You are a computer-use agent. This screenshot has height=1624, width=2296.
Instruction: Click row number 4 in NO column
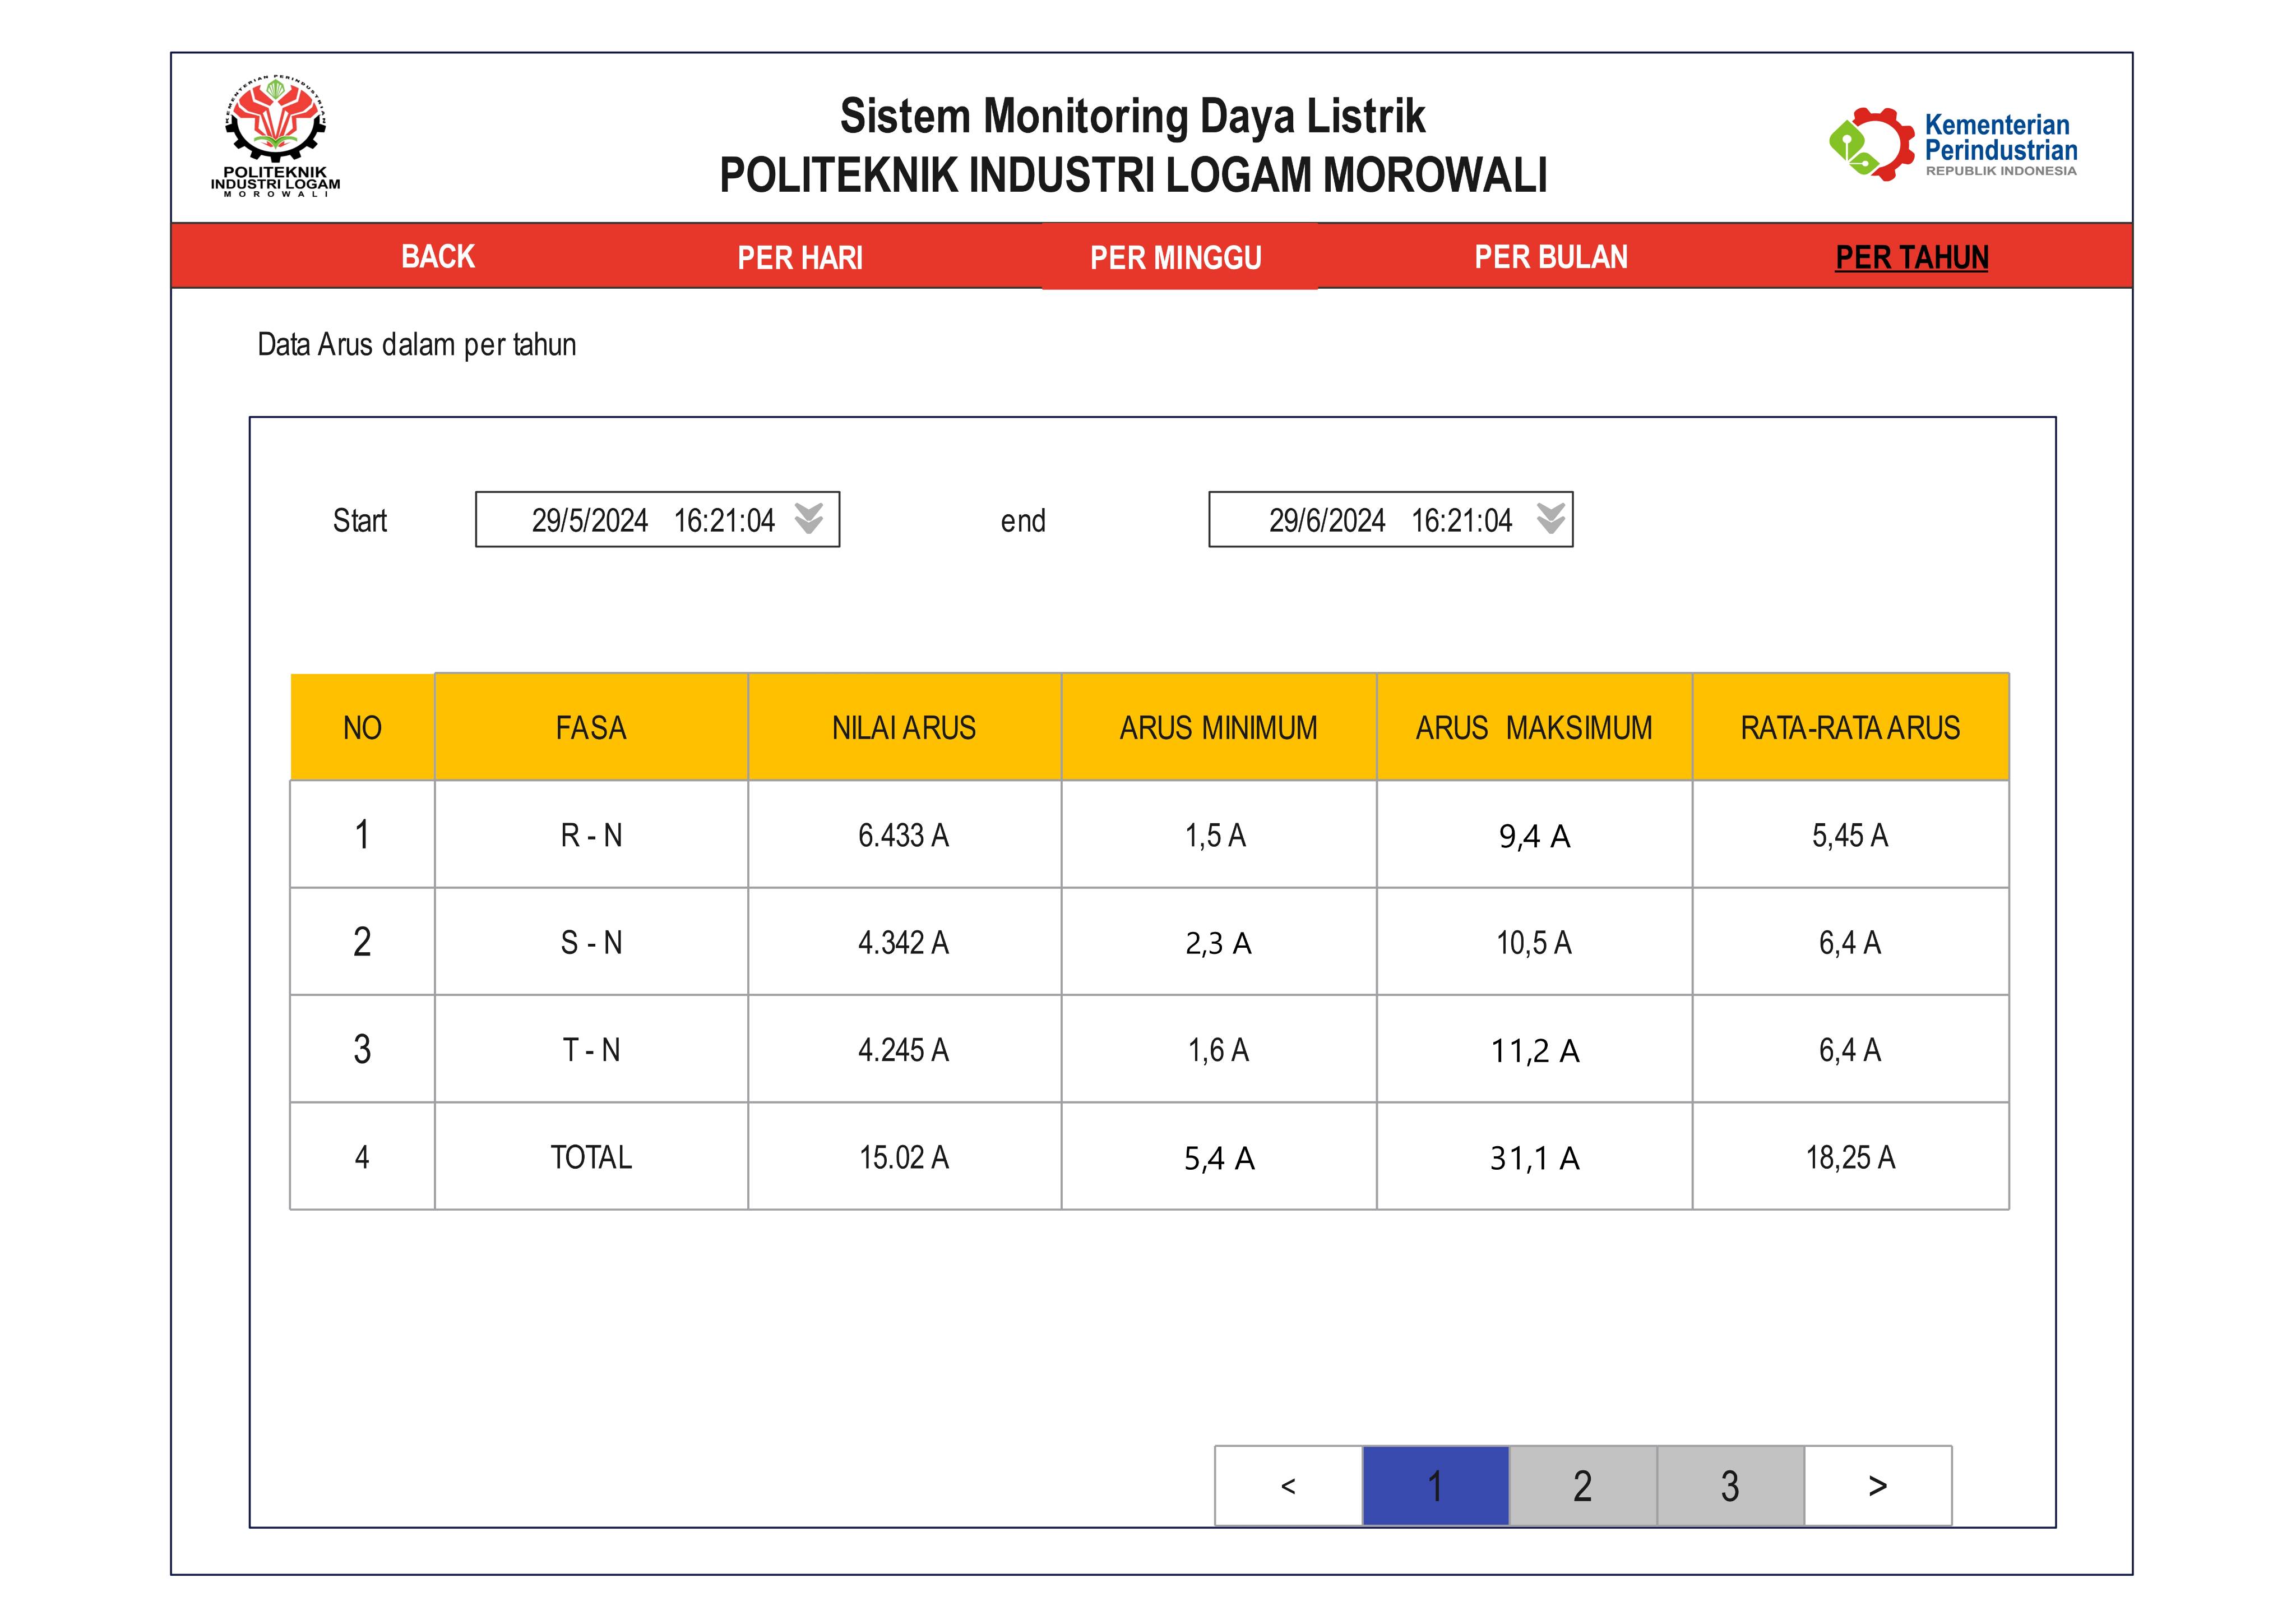click(x=362, y=1157)
